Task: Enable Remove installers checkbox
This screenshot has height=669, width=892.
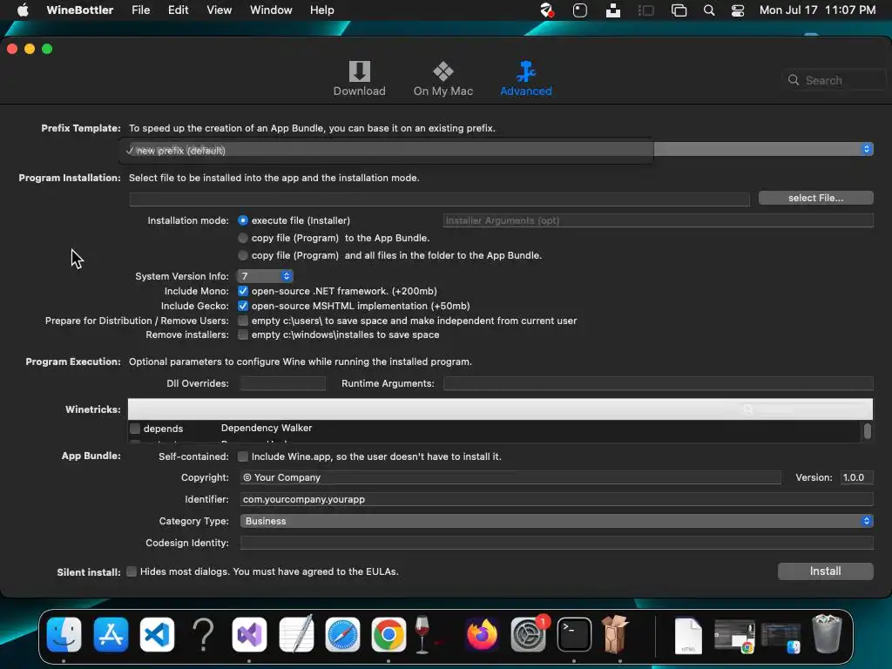Action: (x=243, y=334)
